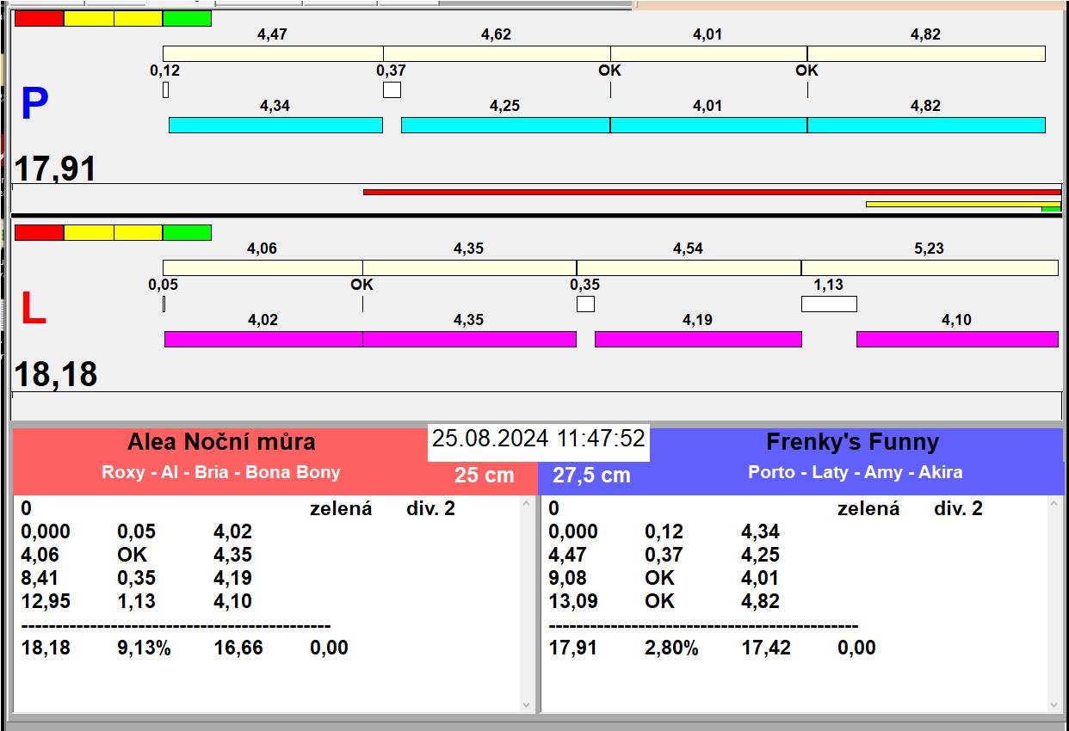Click the 2,80% value in the right results

(x=671, y=648)
